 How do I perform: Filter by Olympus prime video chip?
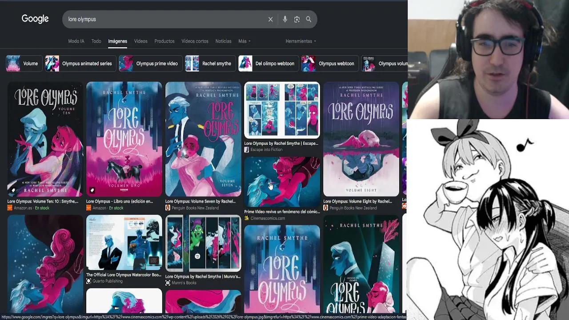click(151, 64)
